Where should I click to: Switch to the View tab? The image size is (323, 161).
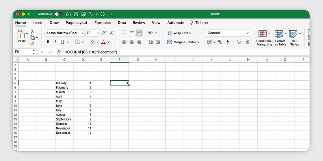[x=156, y=23]
